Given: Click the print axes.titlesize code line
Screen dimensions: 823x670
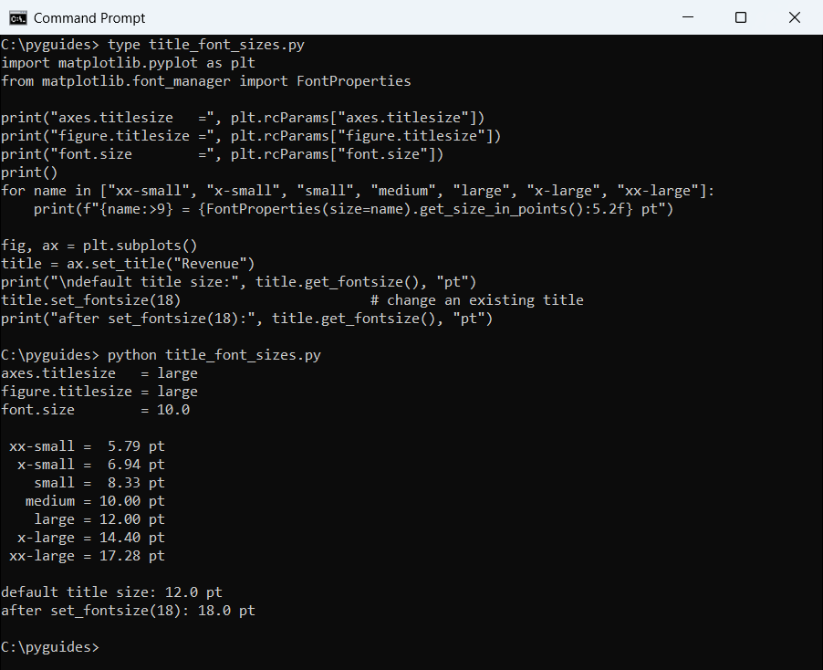Looking at the screenshot, I should click(243, 118).
